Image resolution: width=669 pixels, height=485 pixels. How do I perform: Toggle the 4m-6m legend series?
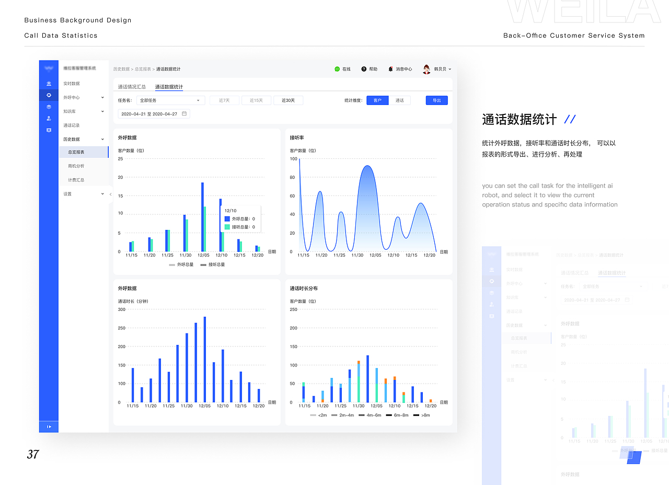370,415
